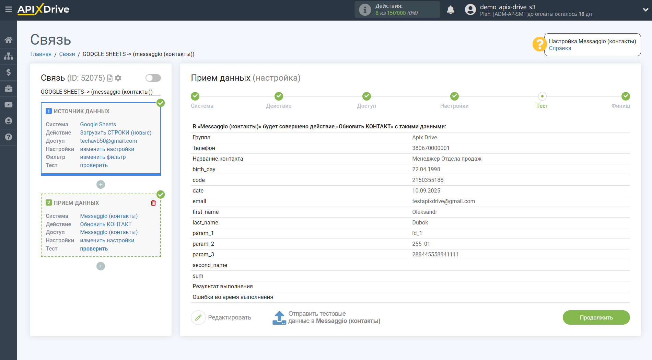Add a step below the data receiver block

(101, 266)
